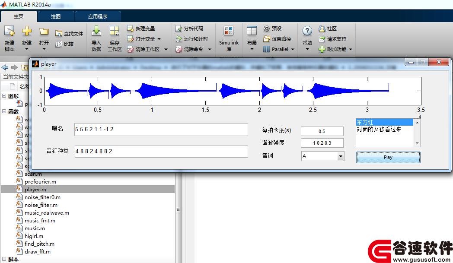
Task: Click the 谐波强度 field in player
Action: 322,143
